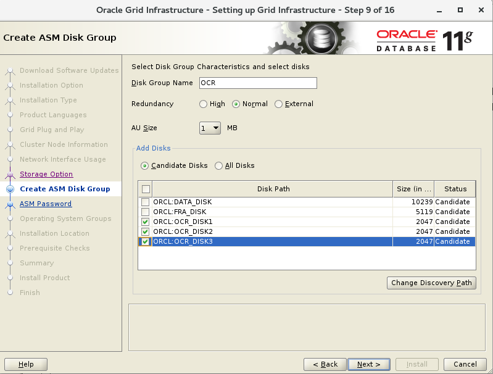The image size is (493, 374).
Task: Click Change Discovery Path button
Action: (431, 283)
